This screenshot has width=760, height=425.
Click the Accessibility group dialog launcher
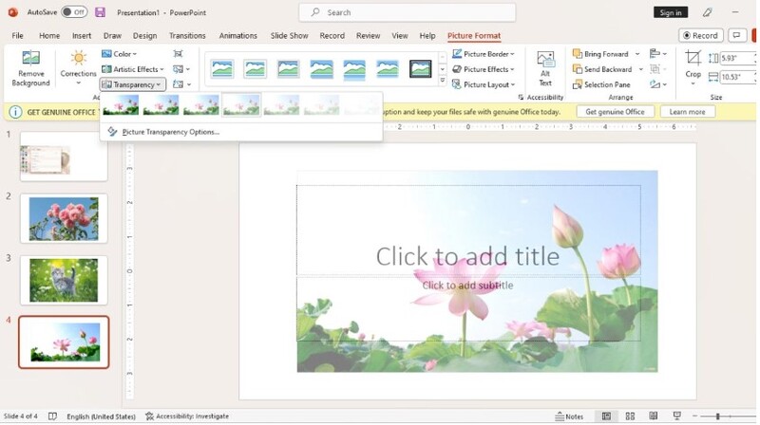pos(521,98)
